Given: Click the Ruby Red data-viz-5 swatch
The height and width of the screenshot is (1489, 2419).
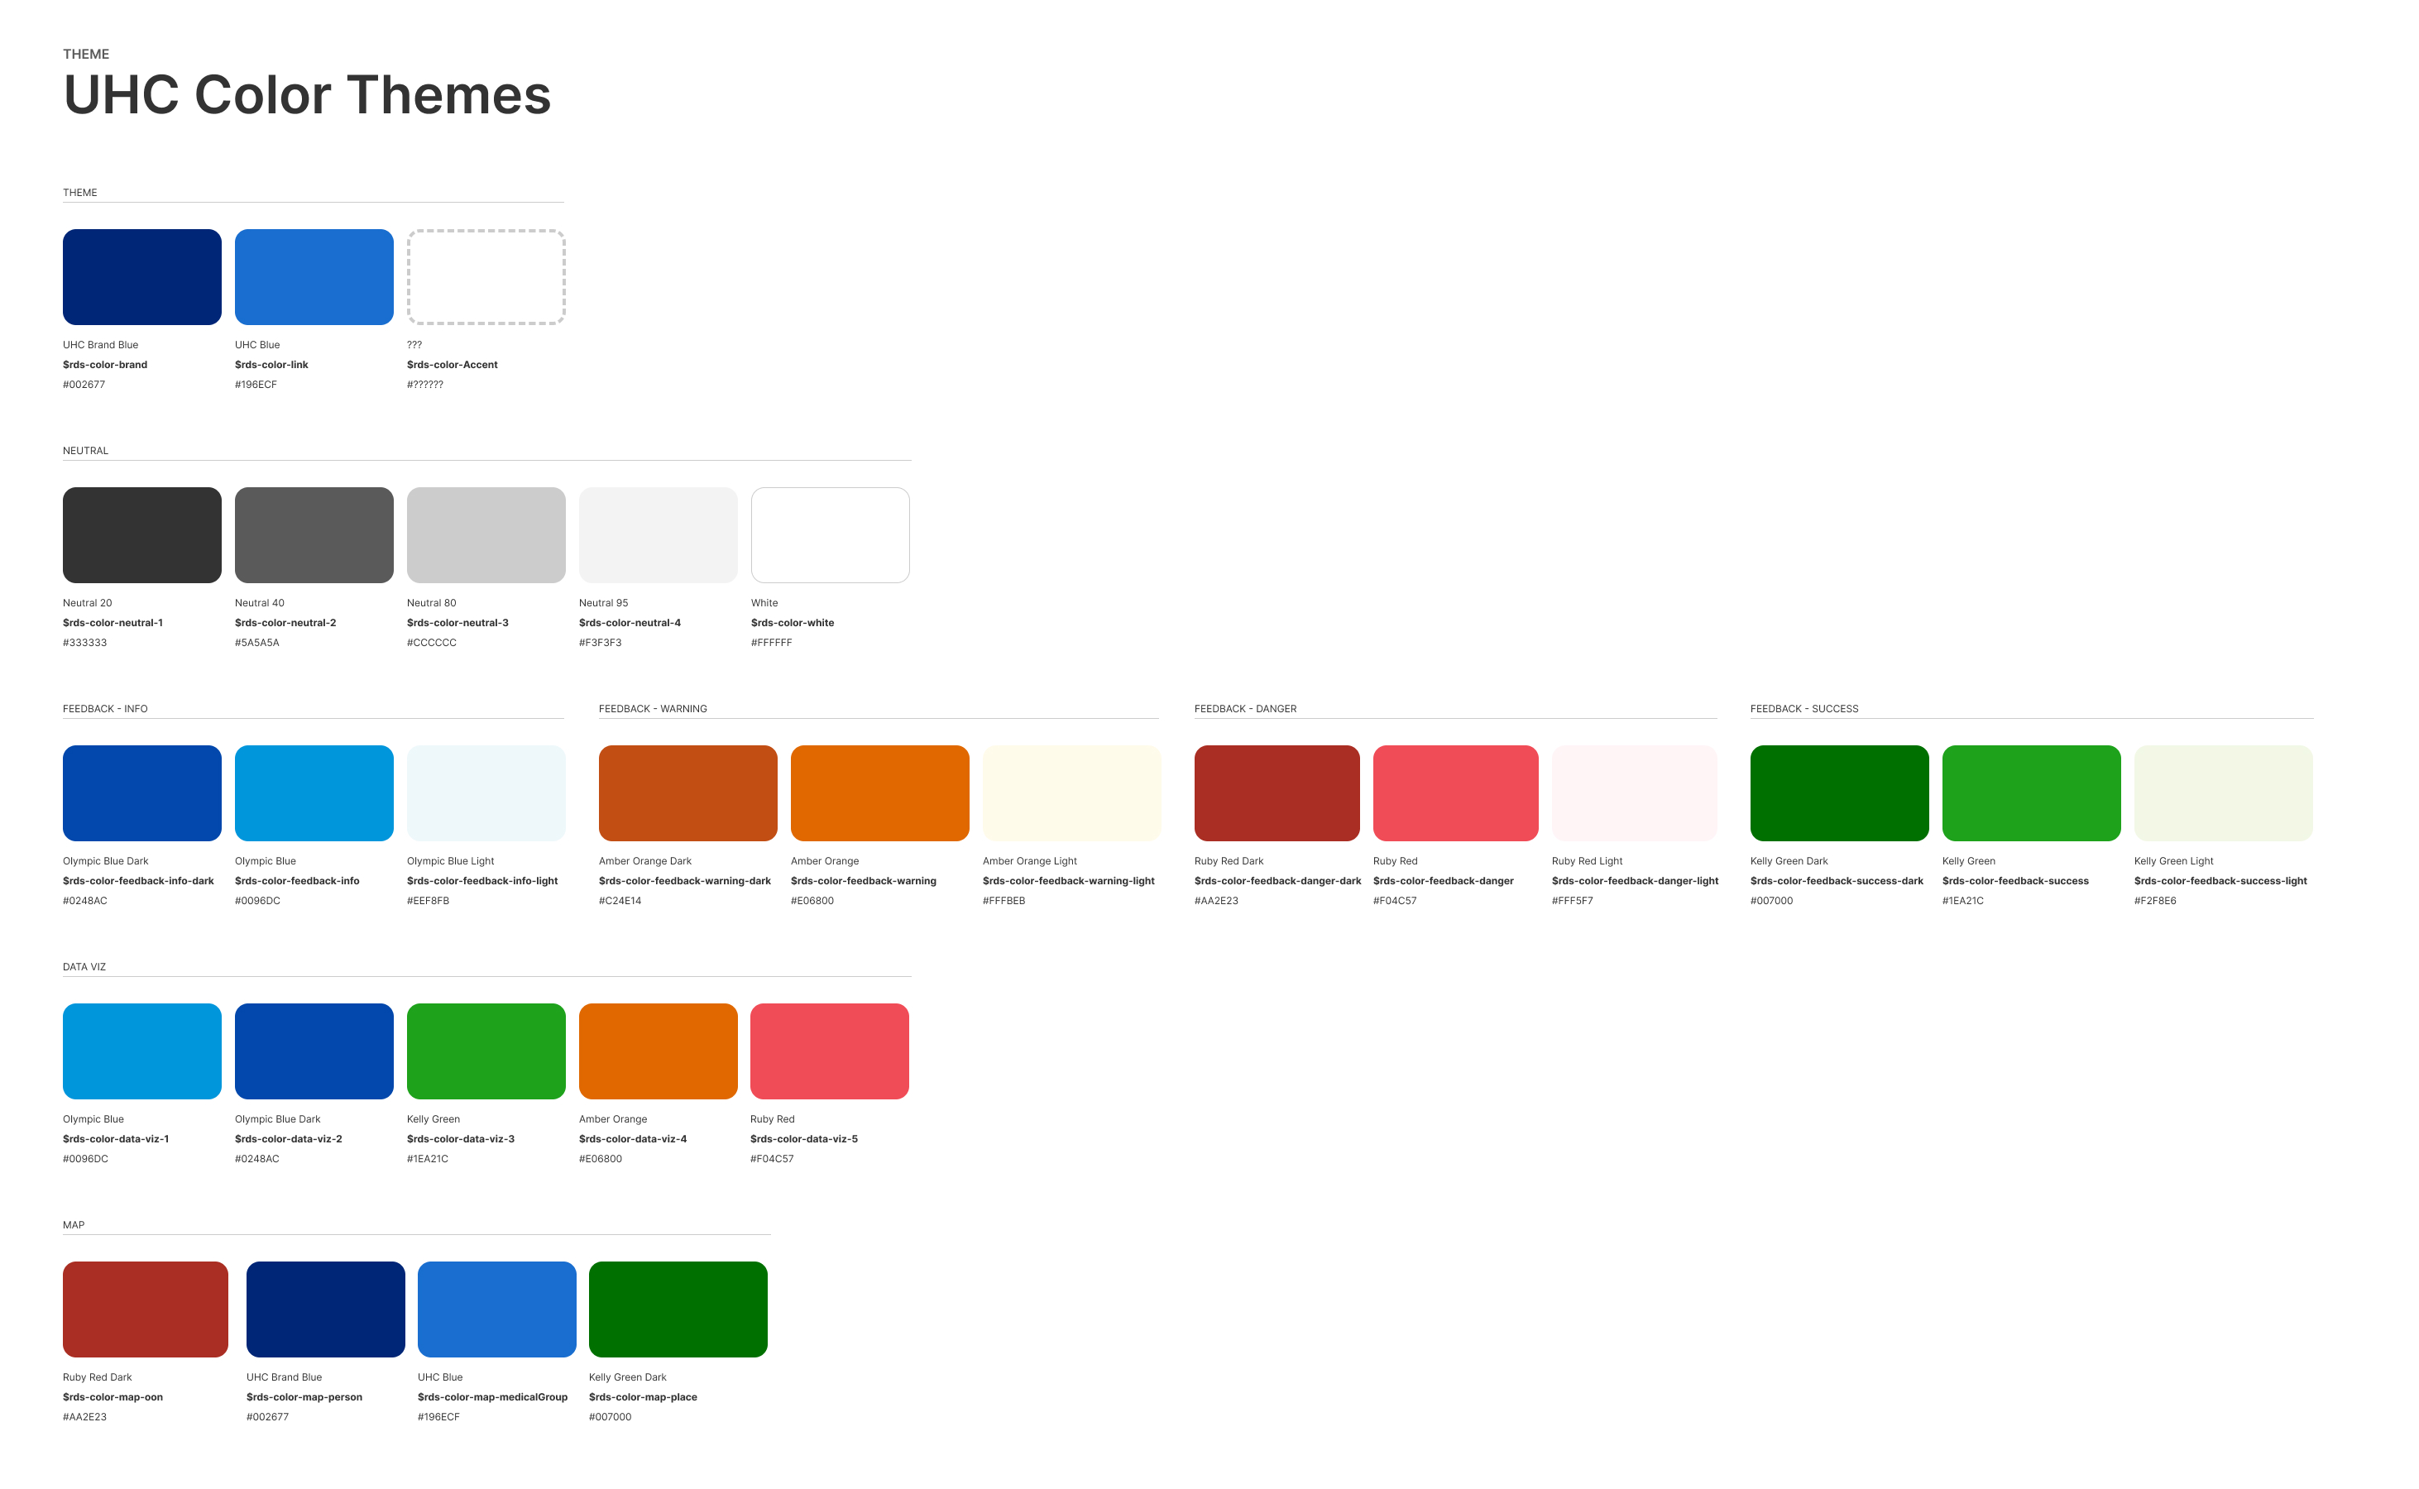Looking at the screenshot, I should coord(829,1051).
